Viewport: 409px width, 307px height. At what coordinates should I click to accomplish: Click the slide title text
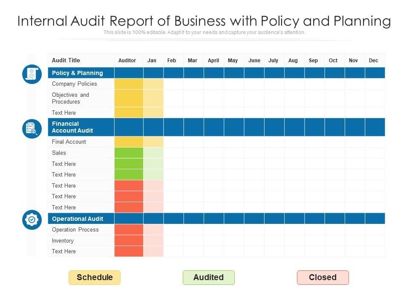pyautogui.click(x=204, y=21)
